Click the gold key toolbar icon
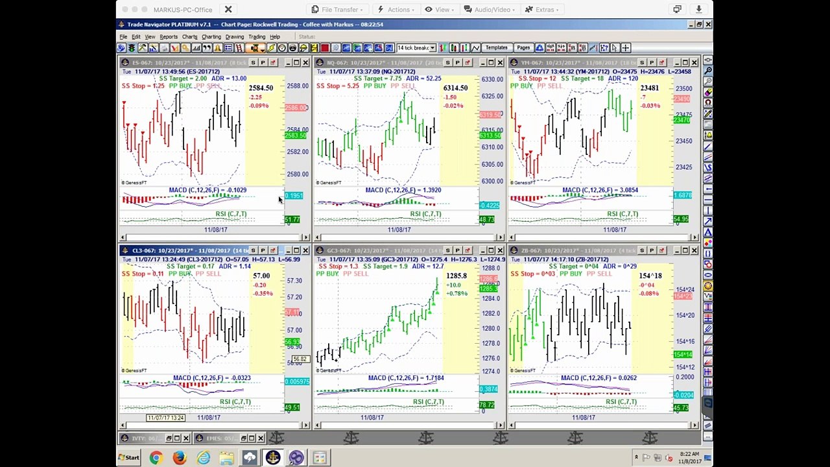 185,47
